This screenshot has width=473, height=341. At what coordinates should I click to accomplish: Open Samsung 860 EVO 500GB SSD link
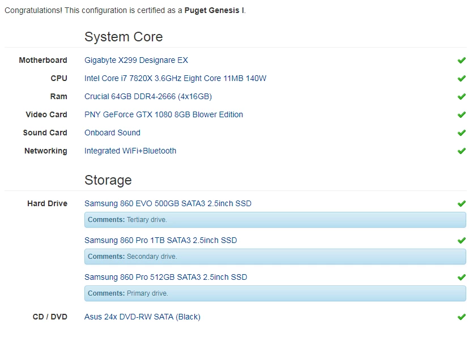coord(168,204)
